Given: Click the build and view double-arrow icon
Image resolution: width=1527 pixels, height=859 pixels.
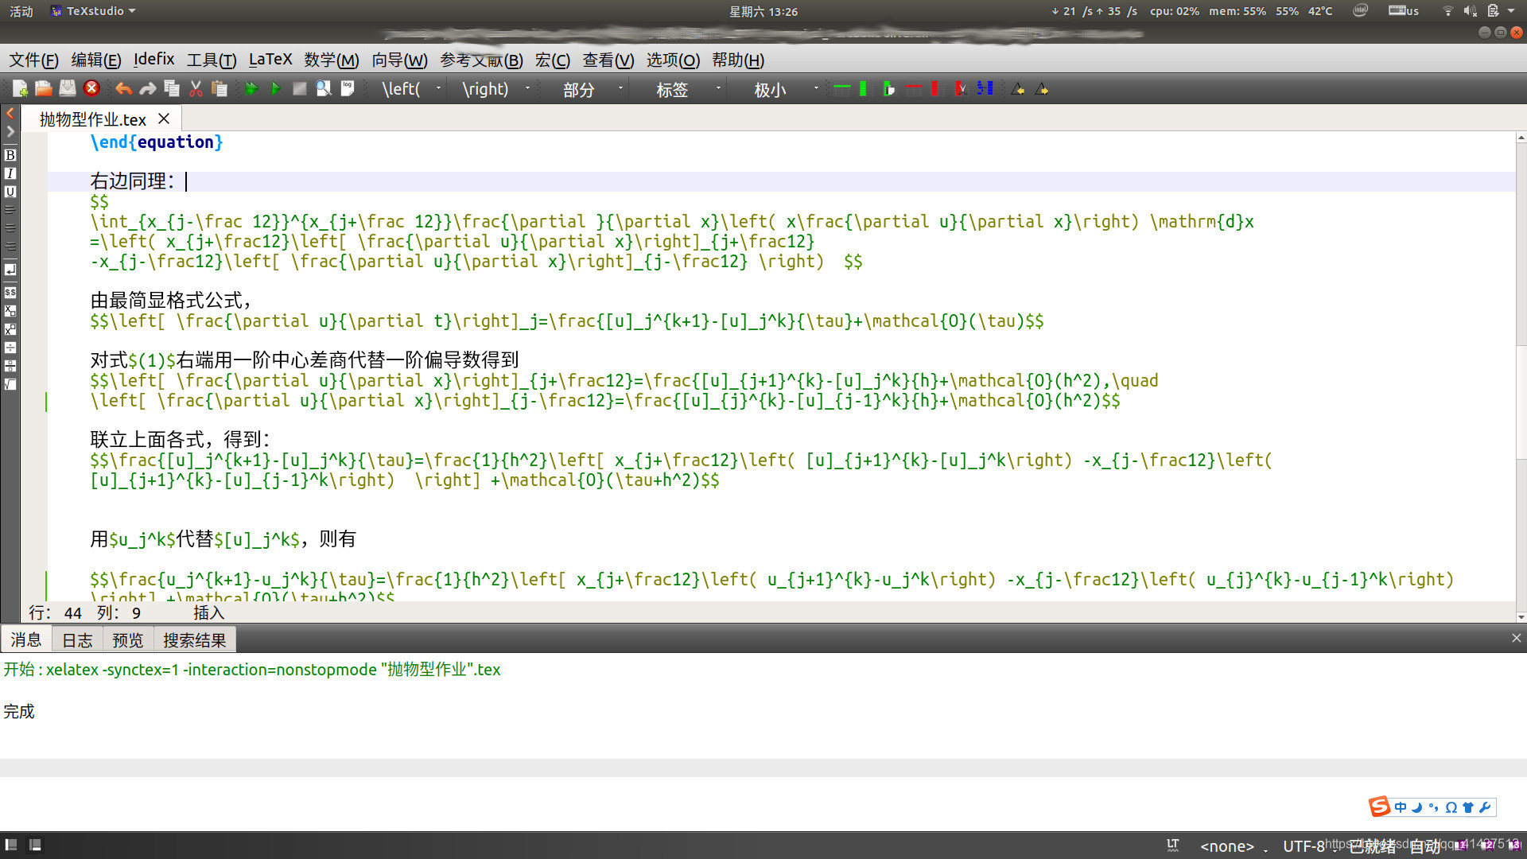Looking at the screenshot, I should click(x=251, y=89).
